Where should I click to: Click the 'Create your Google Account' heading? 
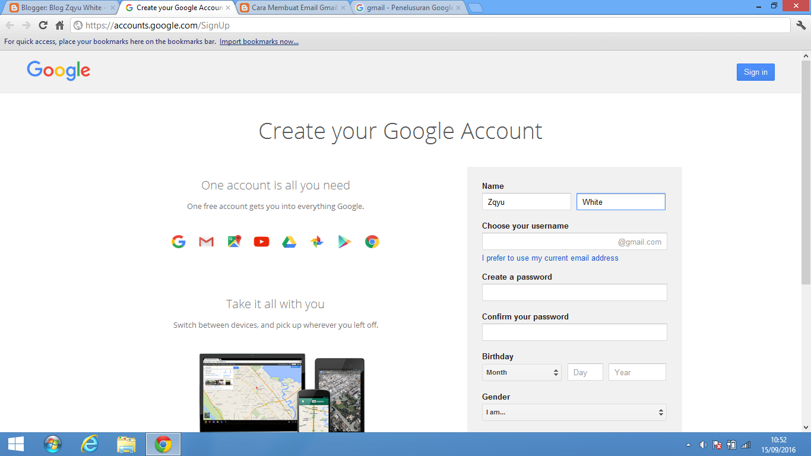[401, 131]
